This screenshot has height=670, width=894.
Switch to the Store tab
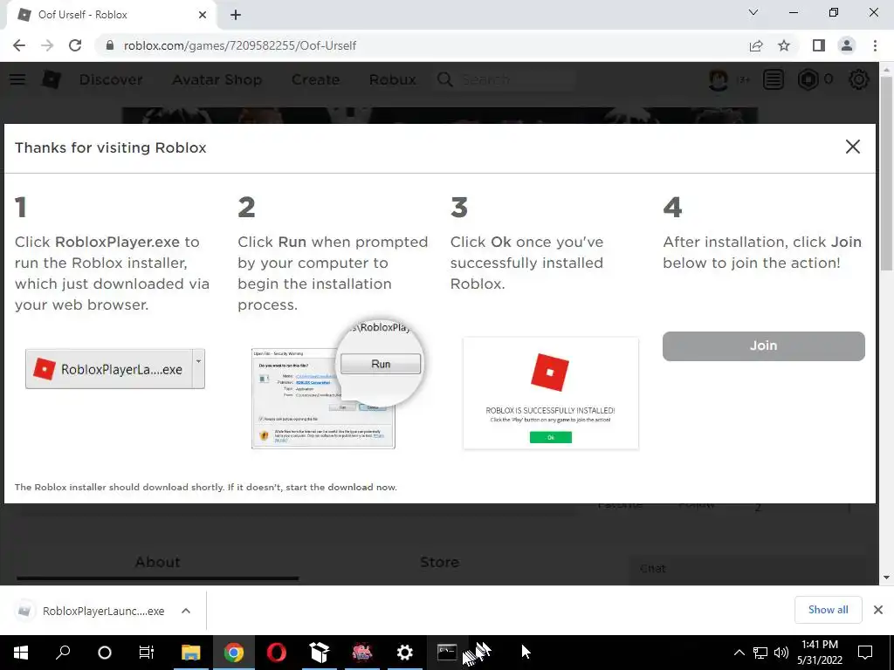(439, 563)
